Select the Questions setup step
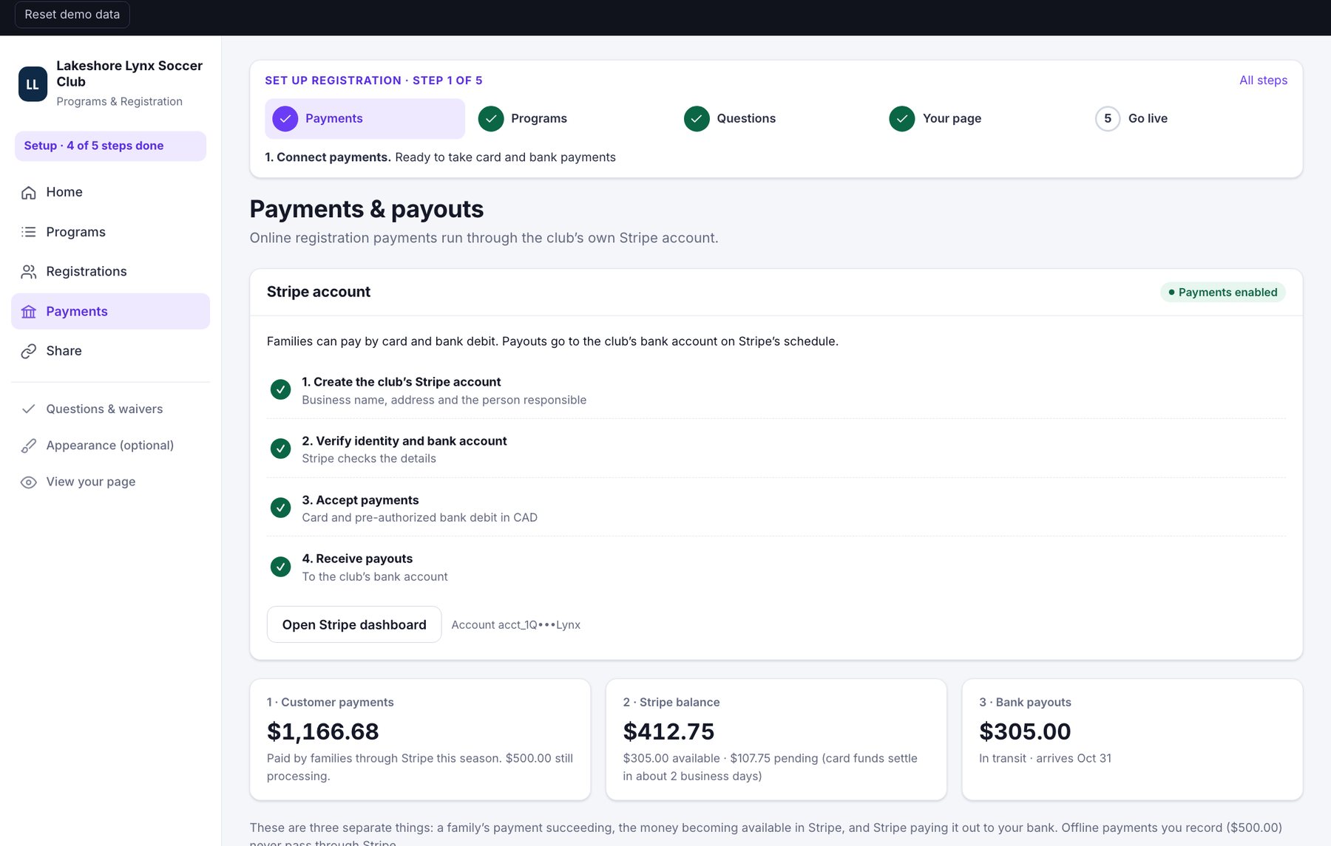 [776, 119]
